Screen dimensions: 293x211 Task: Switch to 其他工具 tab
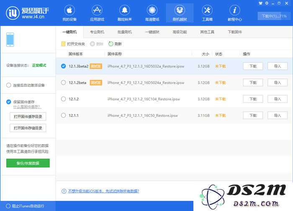point(207,32)
